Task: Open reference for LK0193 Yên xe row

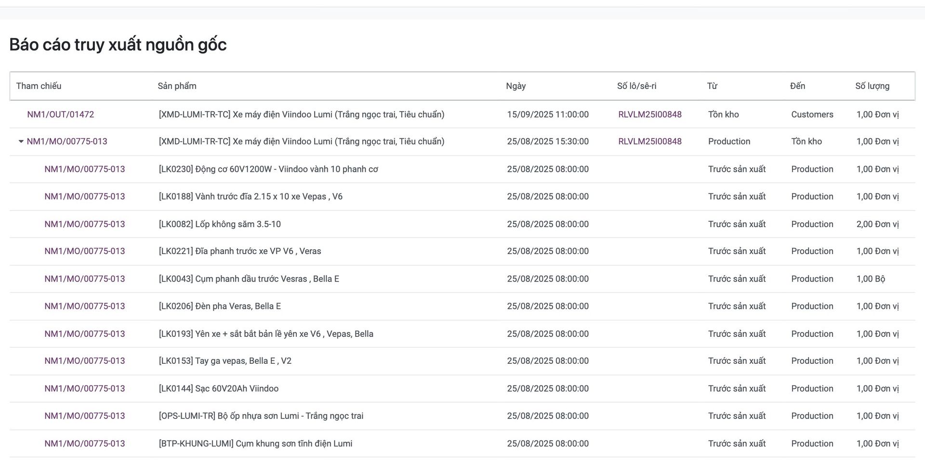Action: pos(85,334)
